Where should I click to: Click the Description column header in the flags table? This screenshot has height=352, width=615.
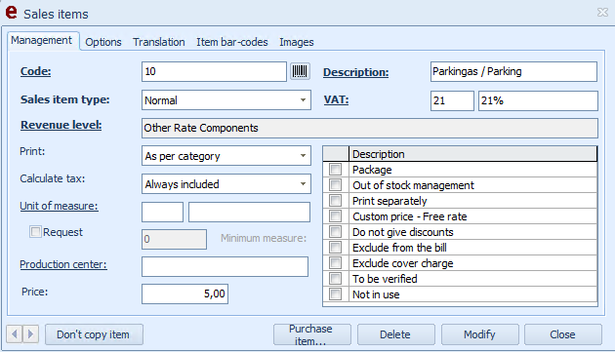[472, 154]
